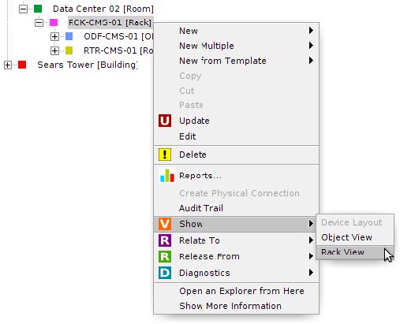Collapse the RCK-CMS-01 rack node
400x324 pixels.
[39, 23]
